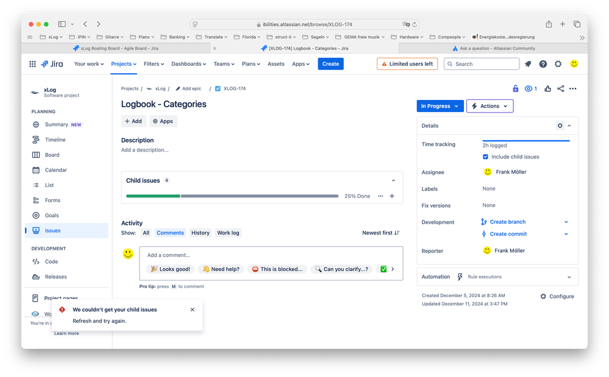Show All activity
This screenshot has height=377, width=609.
[x=146, y=233]
